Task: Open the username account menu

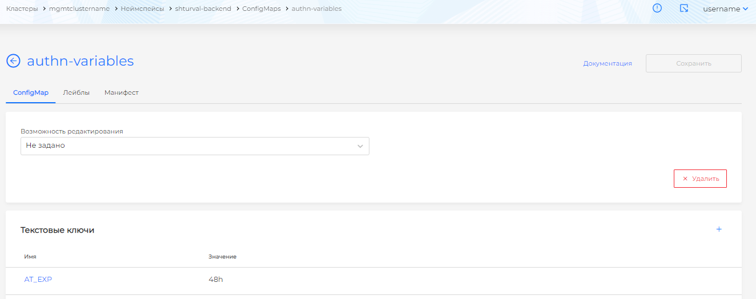Action: (725, 9)
